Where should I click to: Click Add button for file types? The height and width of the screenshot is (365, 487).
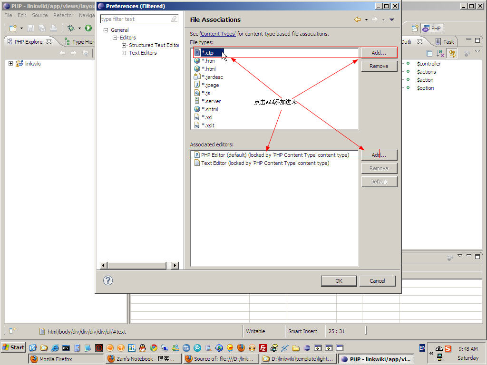pos(379,53)
